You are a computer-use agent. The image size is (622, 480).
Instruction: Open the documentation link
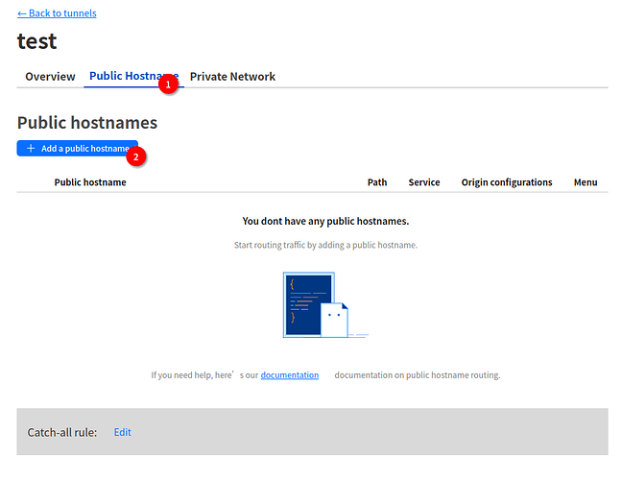click(289, 375)
